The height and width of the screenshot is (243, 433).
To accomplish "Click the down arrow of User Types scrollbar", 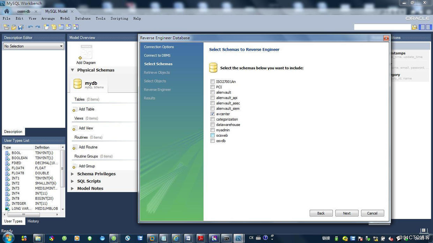I will coord(63,209).
